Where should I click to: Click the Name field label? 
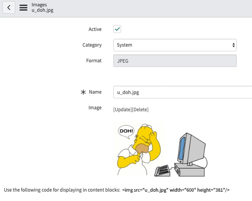(95, 92)
